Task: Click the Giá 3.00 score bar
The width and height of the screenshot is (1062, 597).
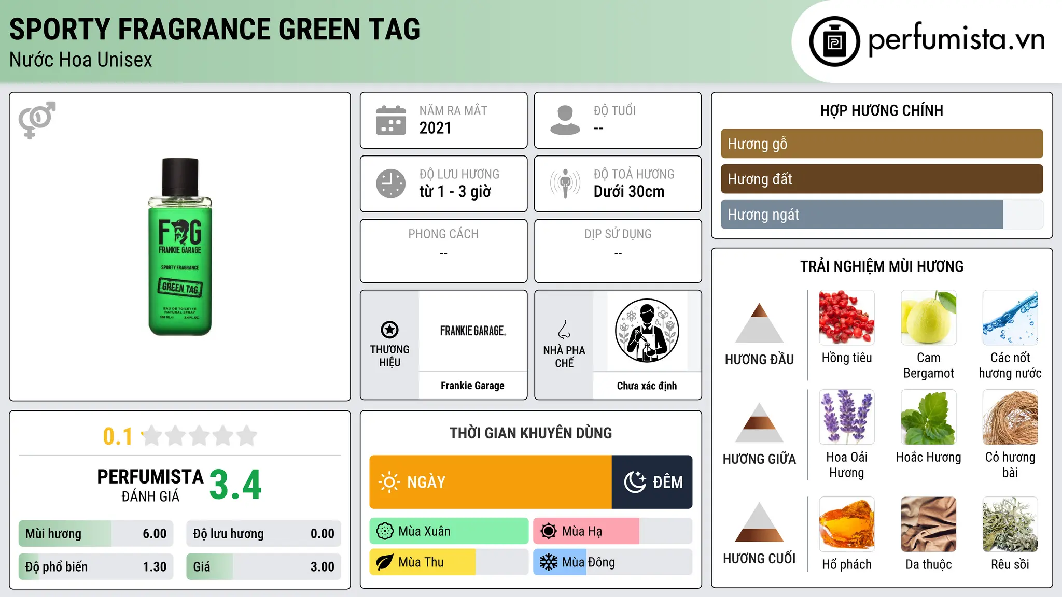Action: coord(263,567)
